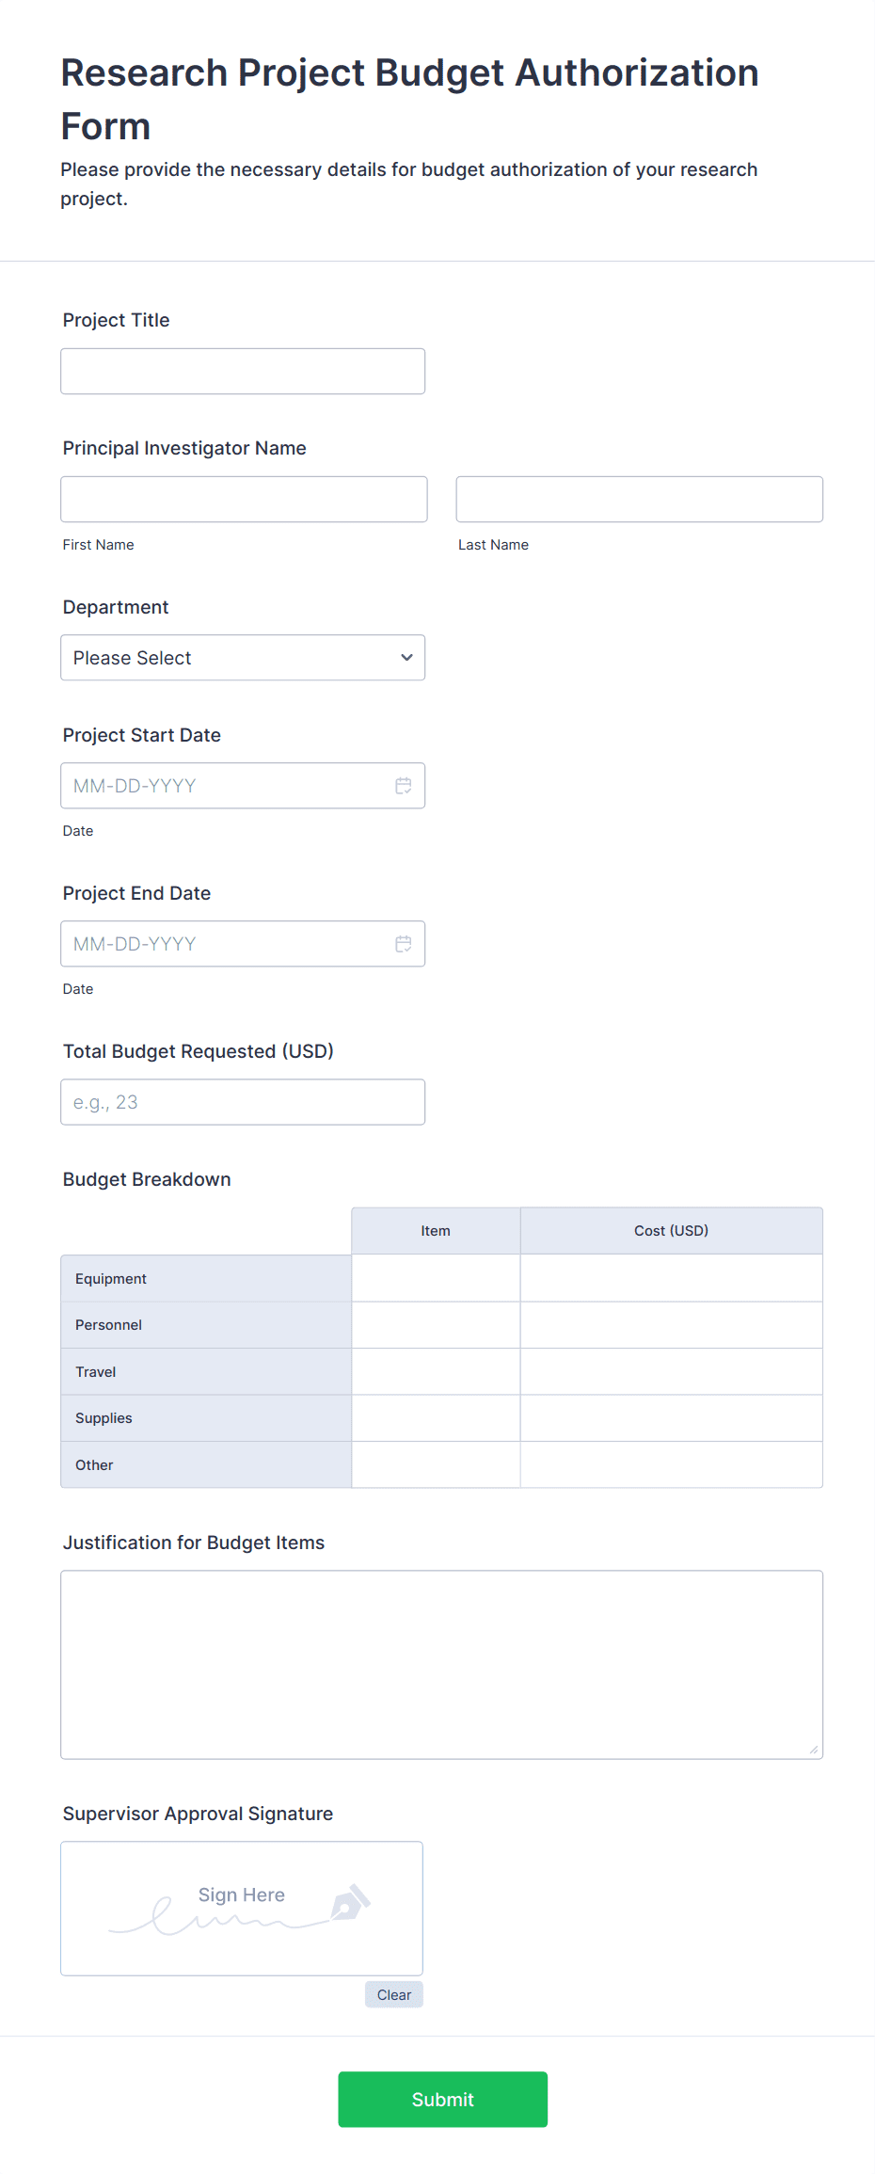Click the Project Title text field

pyautogui.click(x=243, y=372)
